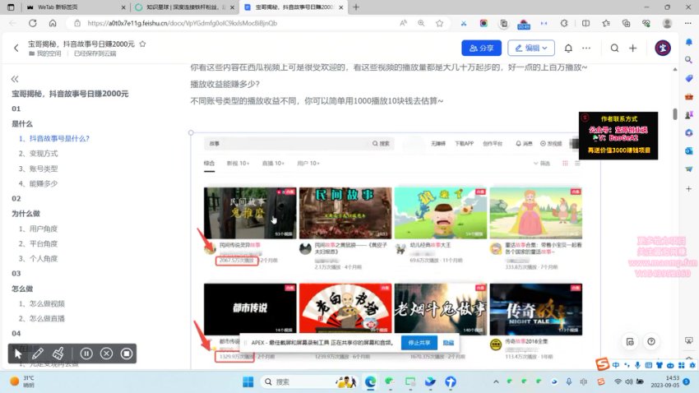Open the 编辑 mode dropdown
699x393 pixels.
[531, 49]
